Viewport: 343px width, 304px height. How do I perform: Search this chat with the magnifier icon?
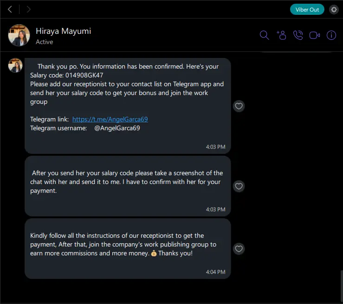264,35
